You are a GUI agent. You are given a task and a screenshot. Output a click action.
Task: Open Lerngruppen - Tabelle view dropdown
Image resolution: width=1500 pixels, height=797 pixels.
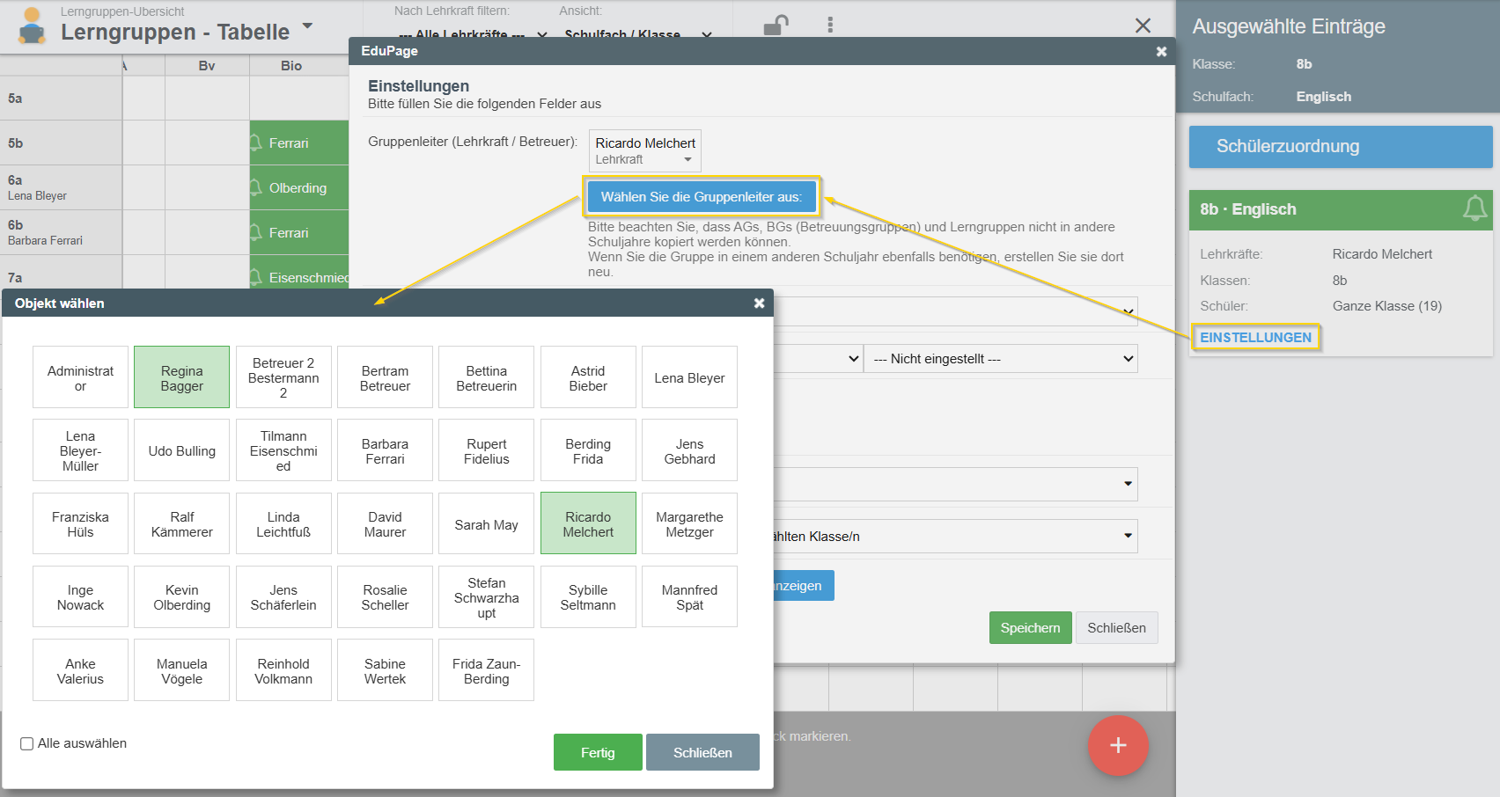point(307,26)
